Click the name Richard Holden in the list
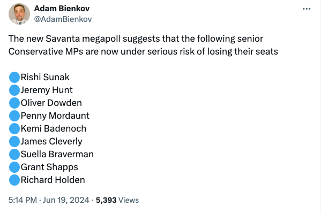Viewport: 321px width, 214px height. [53, 180]
